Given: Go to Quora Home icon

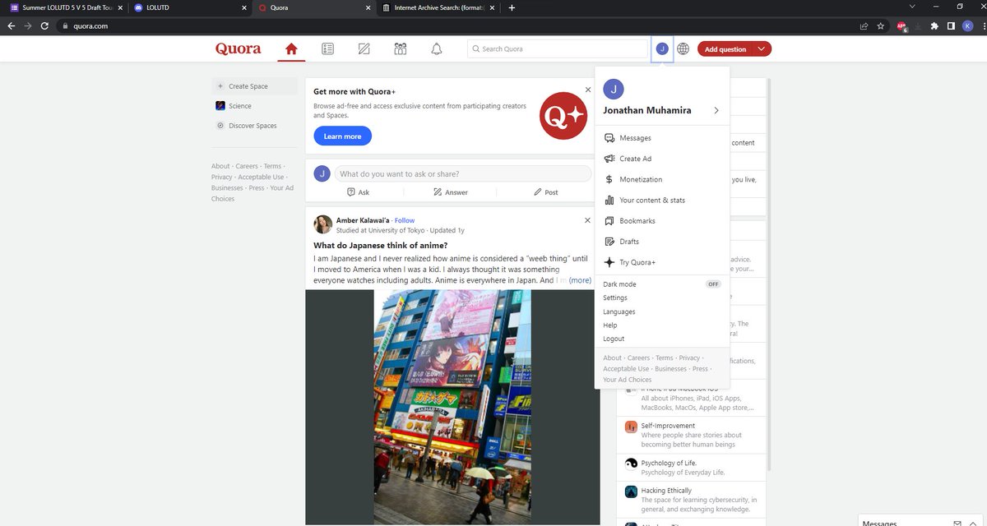Looking at the screenshot, I should (x=291, y=48).
